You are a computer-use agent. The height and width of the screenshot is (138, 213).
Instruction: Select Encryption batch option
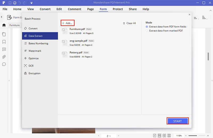coord(40,73)
